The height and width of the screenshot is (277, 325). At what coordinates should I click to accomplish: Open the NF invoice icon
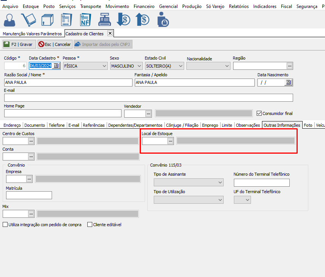tap(85, 19)
